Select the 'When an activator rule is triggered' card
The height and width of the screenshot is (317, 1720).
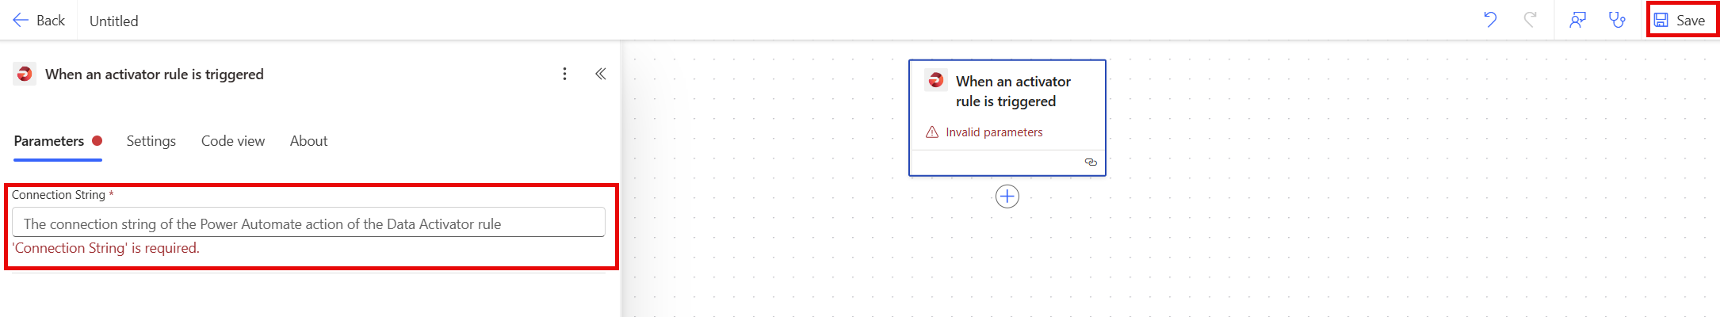[x=1013, y=91]
